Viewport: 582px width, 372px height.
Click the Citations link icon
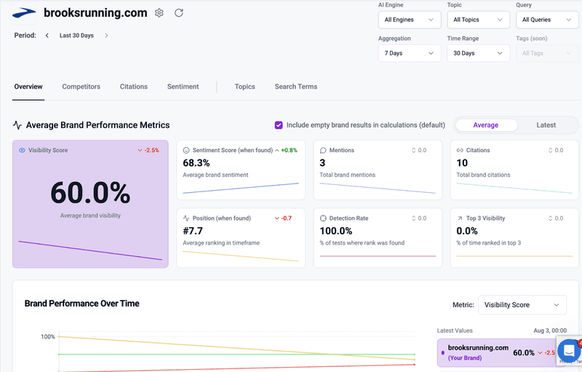[x=460, y=151]
